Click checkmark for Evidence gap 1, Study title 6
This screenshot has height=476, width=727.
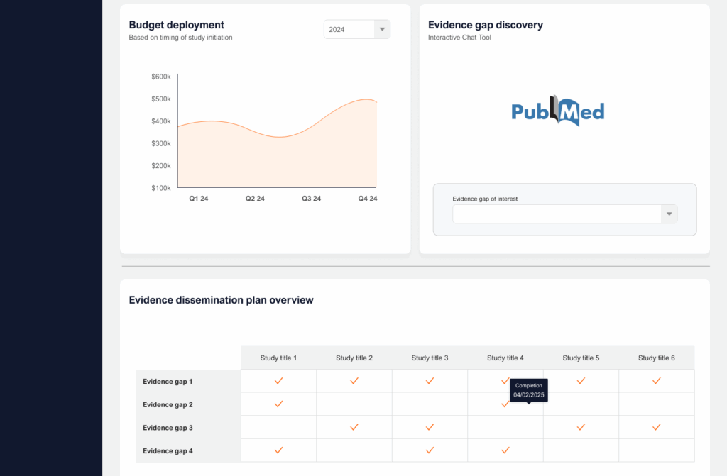[x=657, y=381]
